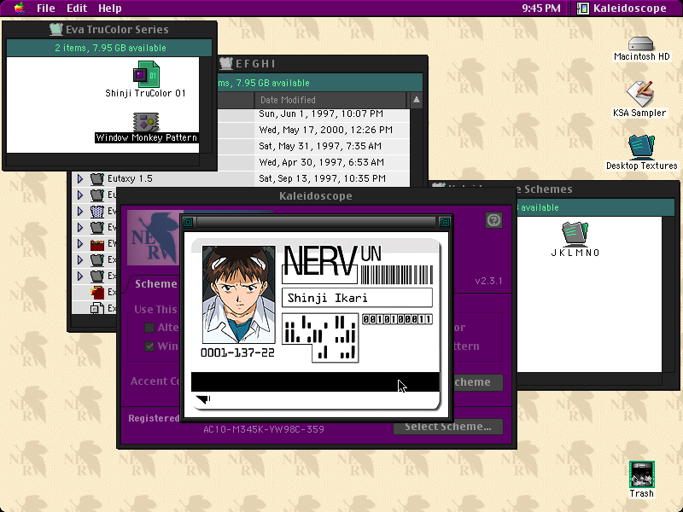Select the gray folder icon of the 'Ev' row
Screen dimensions: 683x512
click(x=96, y=227)
